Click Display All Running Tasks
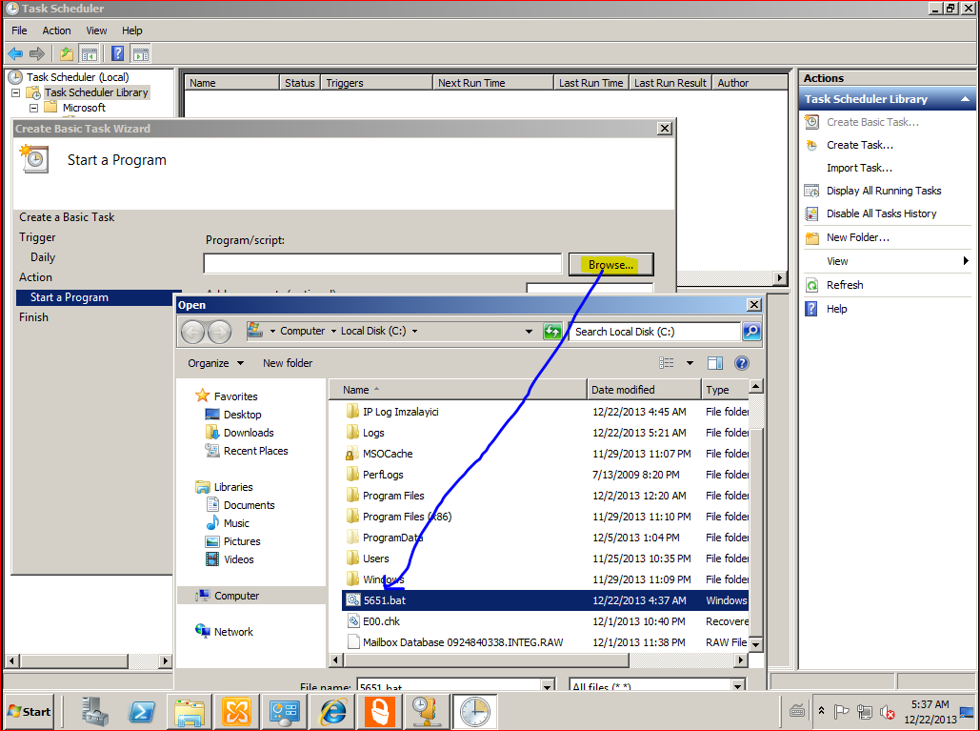Screen dimensions: 980x731 pos(884,191)
